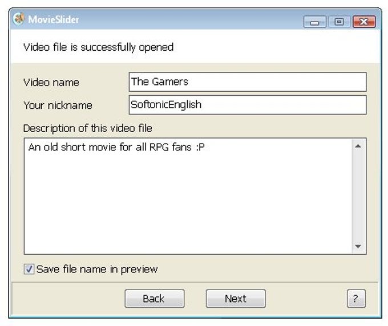Close the MovieSlider window
This screenshot has width=388, height=326.
coord(363,22)
